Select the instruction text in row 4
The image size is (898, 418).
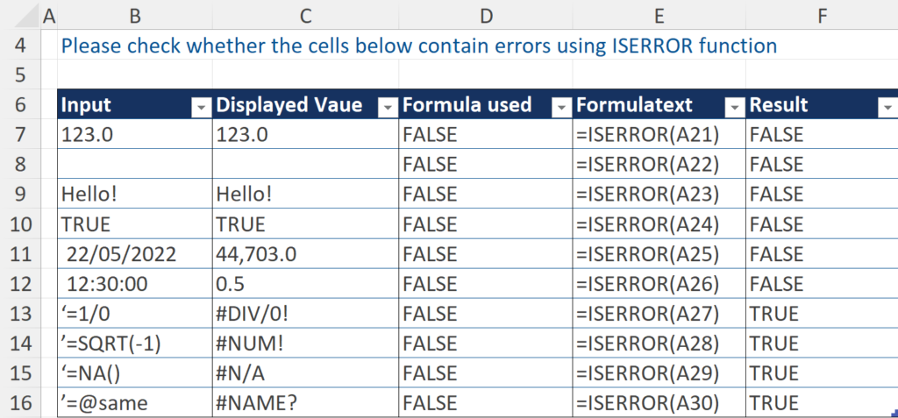coord(419,46)
